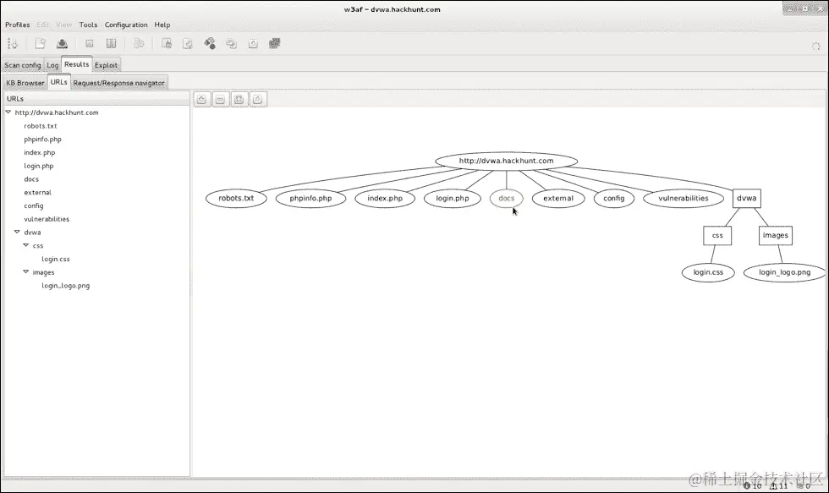
Task: Collapse the css folder in URL tree
Action: point(26,245)
